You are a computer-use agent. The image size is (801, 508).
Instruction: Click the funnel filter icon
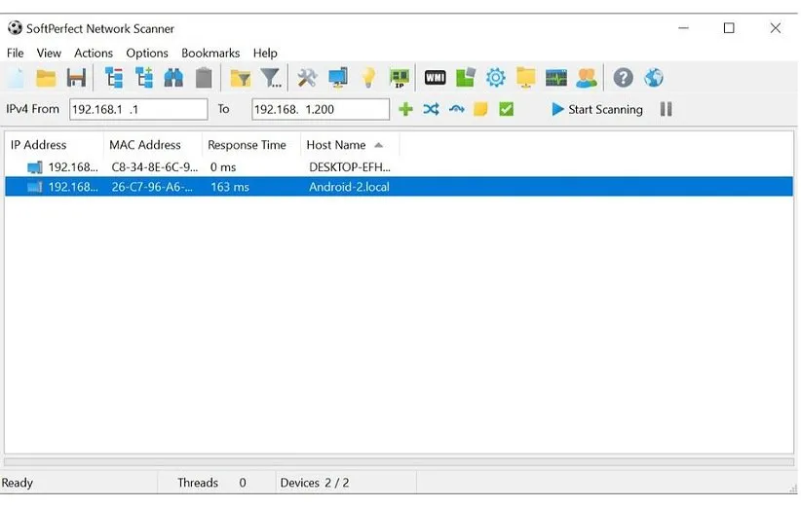tap(271, 79)
